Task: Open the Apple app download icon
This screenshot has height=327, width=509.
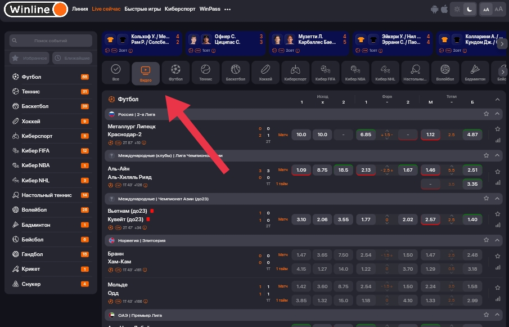Action: point(444,9)
